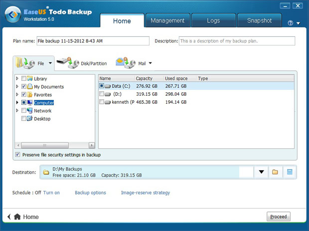The image size is (309, 231).
Task: Open the destination calculator icon
Action: 289,172
